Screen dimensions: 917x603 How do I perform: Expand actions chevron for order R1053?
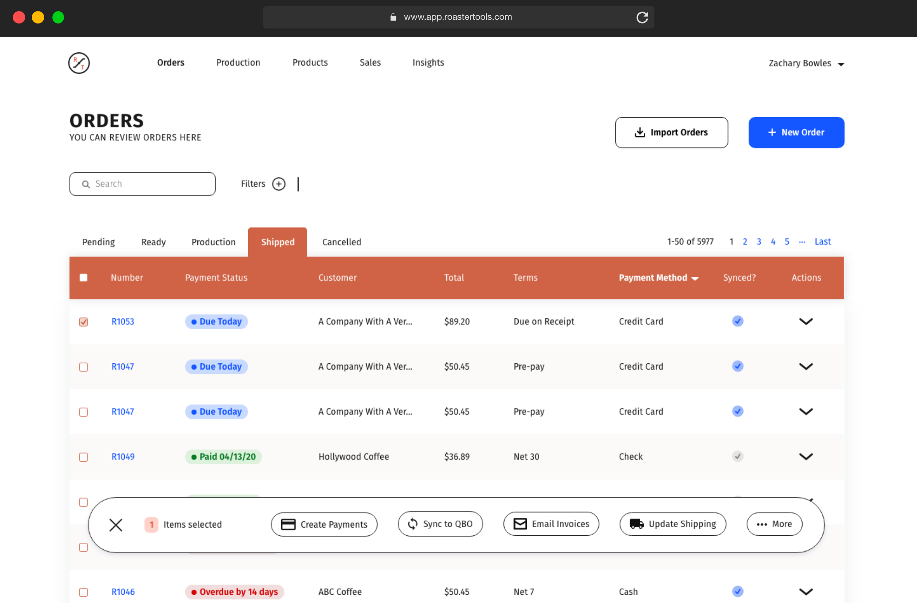[806, 321]
